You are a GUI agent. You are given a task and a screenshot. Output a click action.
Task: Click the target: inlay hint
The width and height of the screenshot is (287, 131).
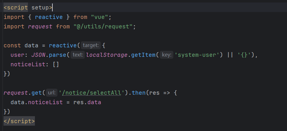tap(91, 45)
